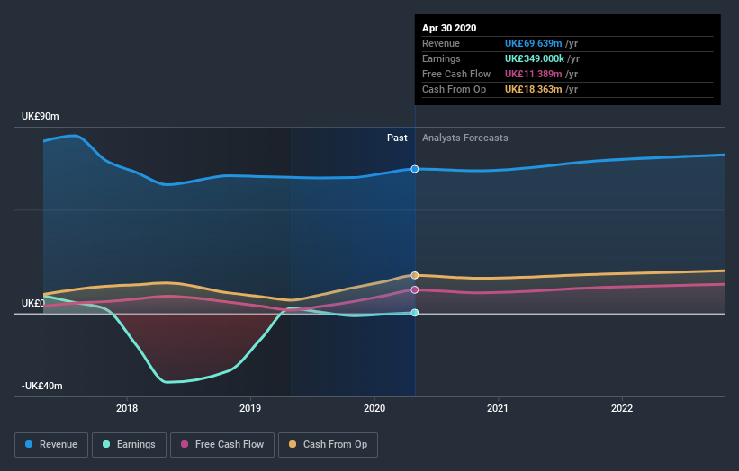The image size is (739, 471).
Task: Click the blue Revenue data point marker
Action: pos(415,169)
